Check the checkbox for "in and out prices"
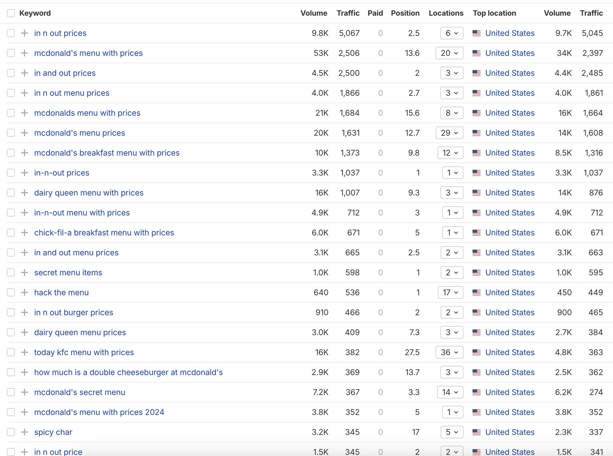613x456 pixels. click(x=11, y=73)
